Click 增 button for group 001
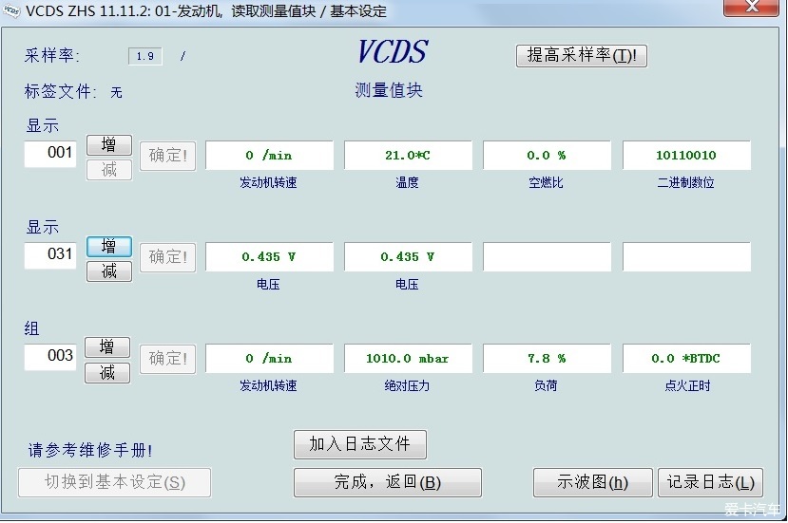 pos(109,145)
